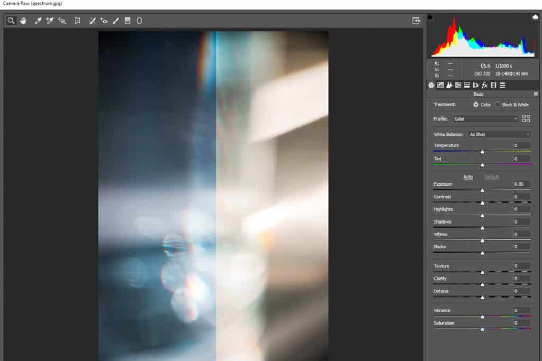Viewport: 542px width, 361px height.
Task: Select the Color Sampler tool
Action: coord(50,21)
